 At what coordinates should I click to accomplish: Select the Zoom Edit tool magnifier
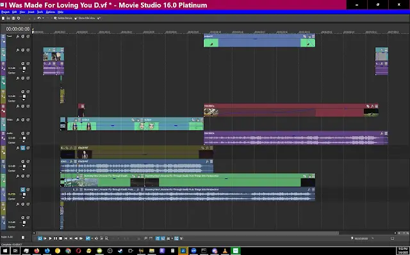[106, 238]
